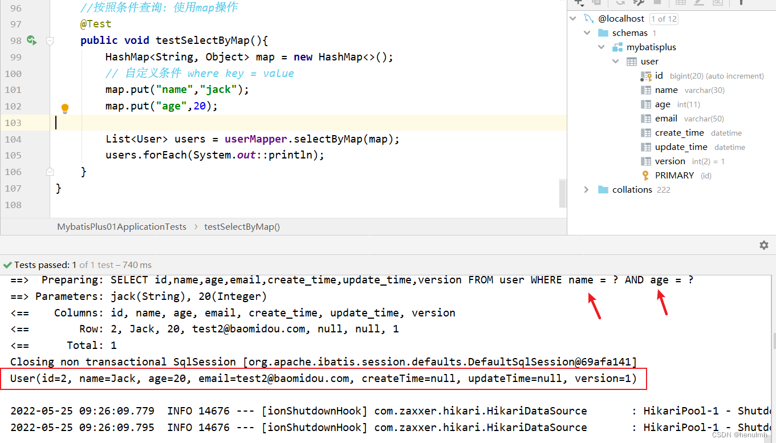This screenshot has height=443, width=776.
Task: Select the 'age int(11)' column row
Action: (x=671, y=104)
